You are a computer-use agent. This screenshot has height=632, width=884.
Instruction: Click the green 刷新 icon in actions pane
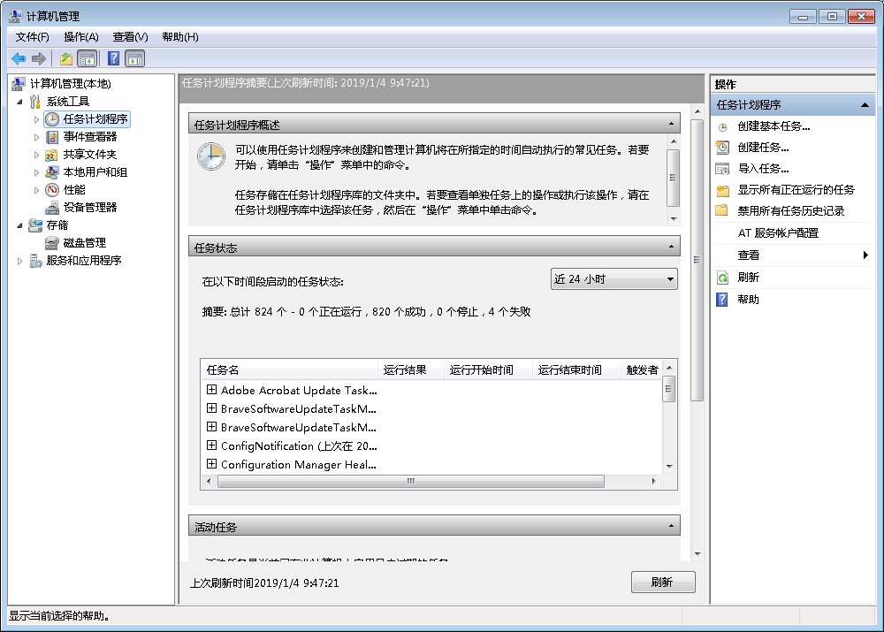723,278
